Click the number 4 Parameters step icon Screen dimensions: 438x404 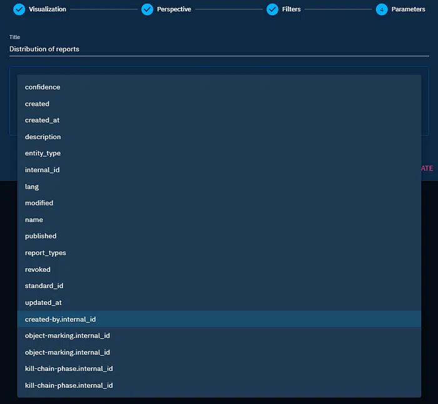pos(382,9)
